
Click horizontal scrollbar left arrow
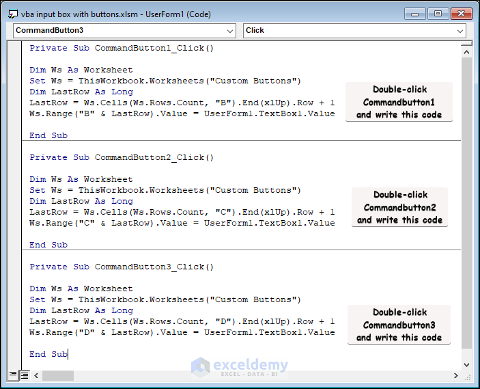click(36, 375)
